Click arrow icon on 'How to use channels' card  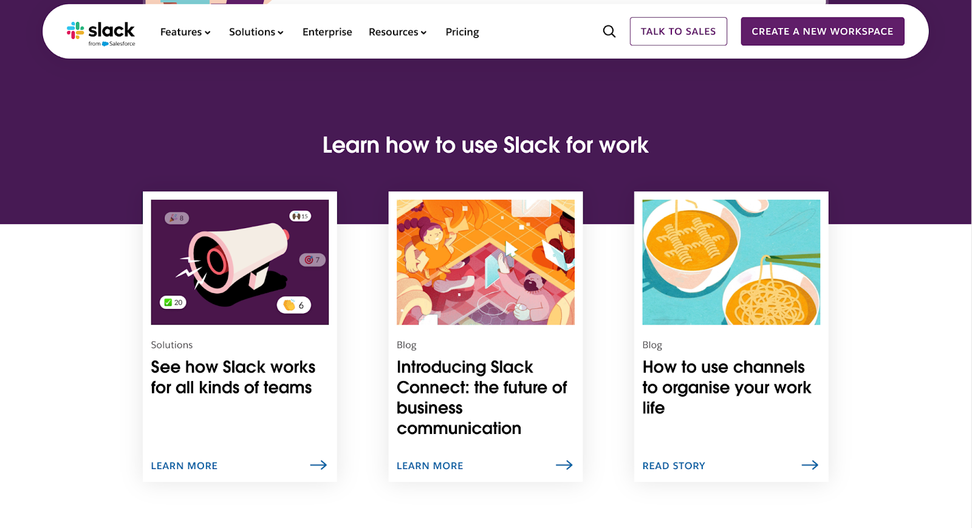click(810, 465)
